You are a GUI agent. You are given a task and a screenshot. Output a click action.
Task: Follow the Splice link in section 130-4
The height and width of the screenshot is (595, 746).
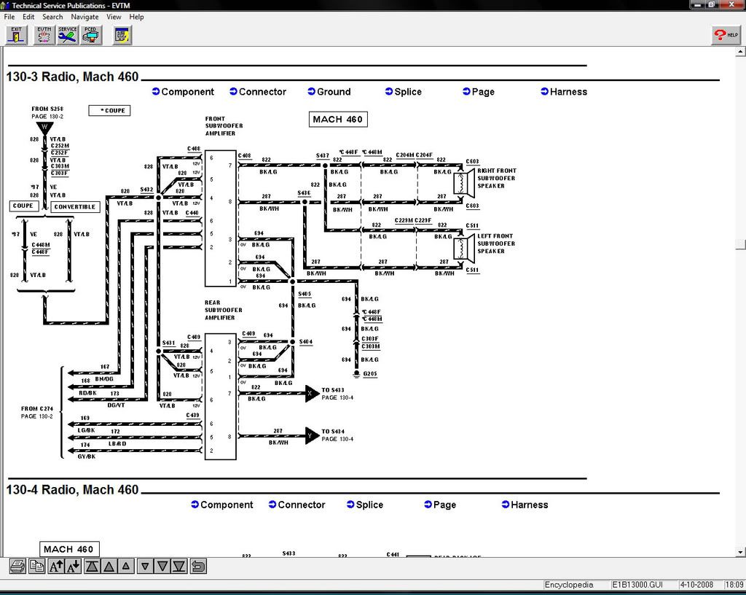(365, 505)
